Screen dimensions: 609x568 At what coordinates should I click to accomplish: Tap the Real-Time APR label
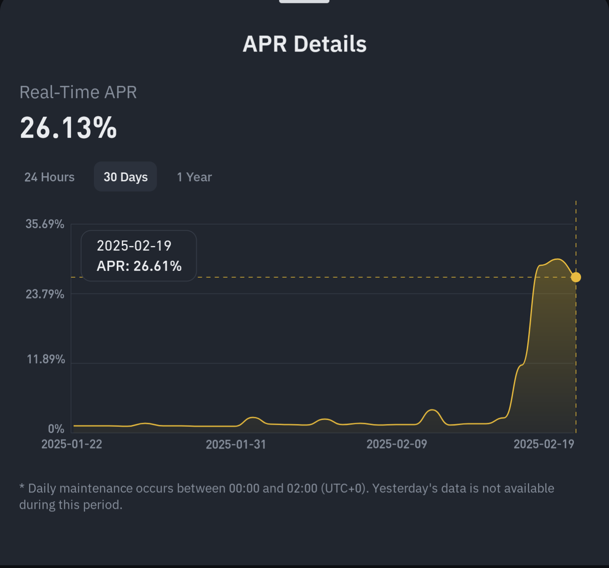(x=78, y=92)
